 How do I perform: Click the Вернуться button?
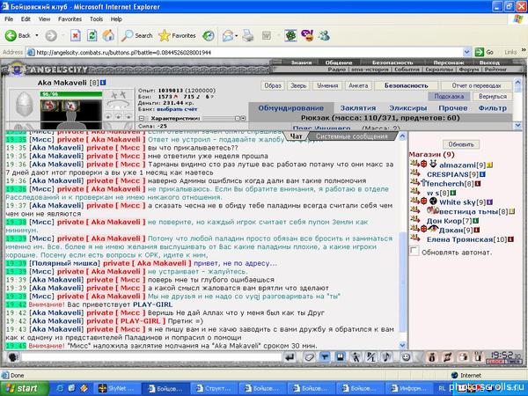click(x=492, y=96)
